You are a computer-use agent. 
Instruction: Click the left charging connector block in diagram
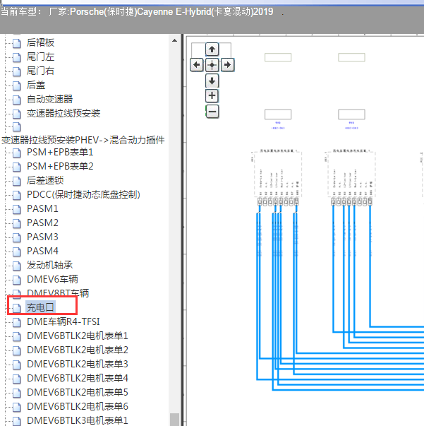(x=278, y=174)
